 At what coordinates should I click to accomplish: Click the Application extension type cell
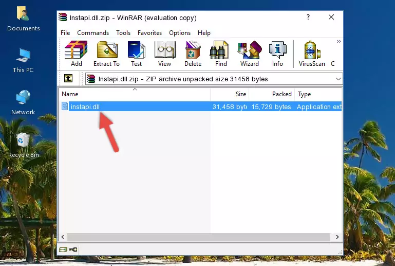(x=319, y=107)
